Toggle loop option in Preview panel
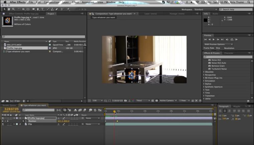The height and width of the screenshot is (145, 254). coord(233,39)
